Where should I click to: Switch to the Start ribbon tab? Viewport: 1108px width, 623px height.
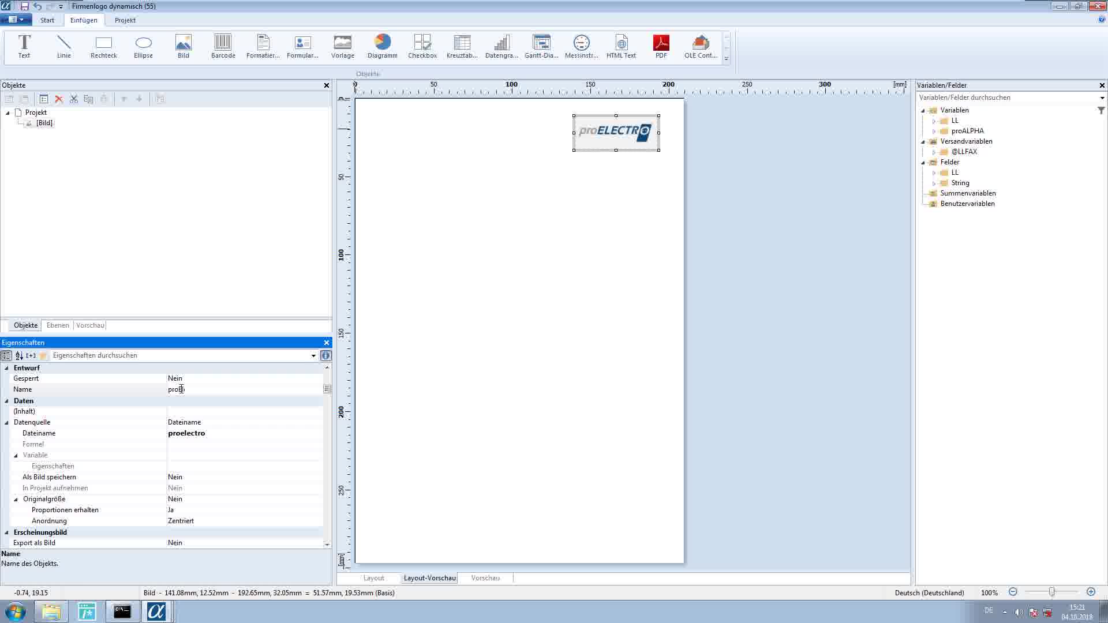pos(47,20)
